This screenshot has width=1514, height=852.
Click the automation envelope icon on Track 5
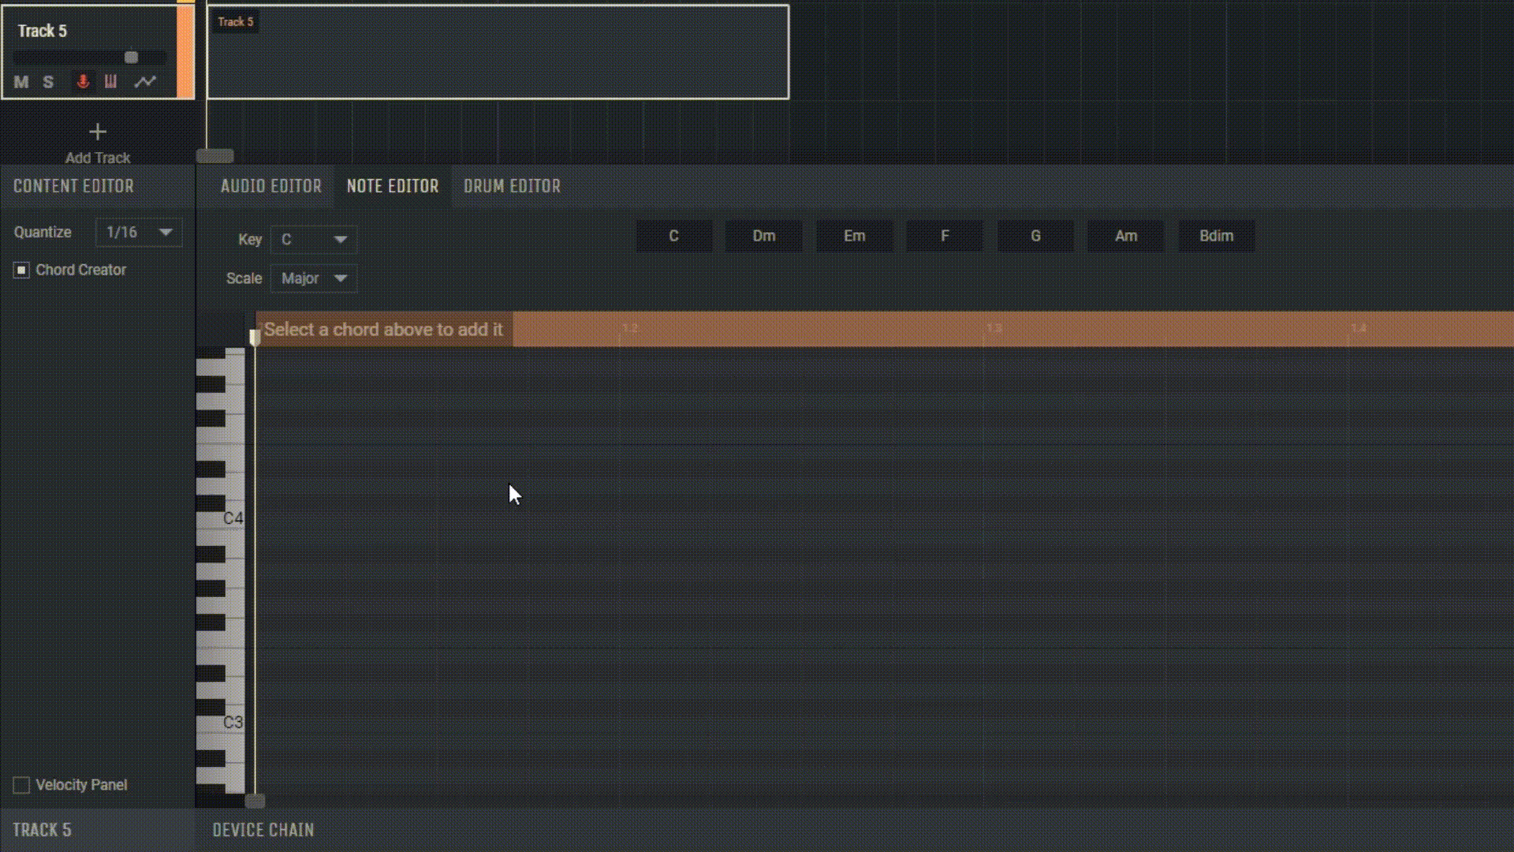coord(146,82)
